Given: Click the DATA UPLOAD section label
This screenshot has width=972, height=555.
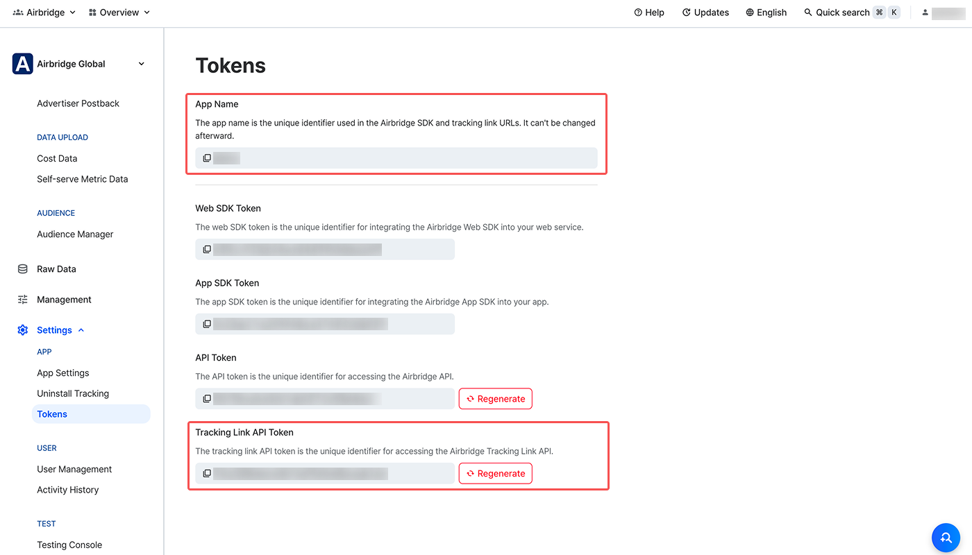Looking at the screenshot, I should pos(62,137).
